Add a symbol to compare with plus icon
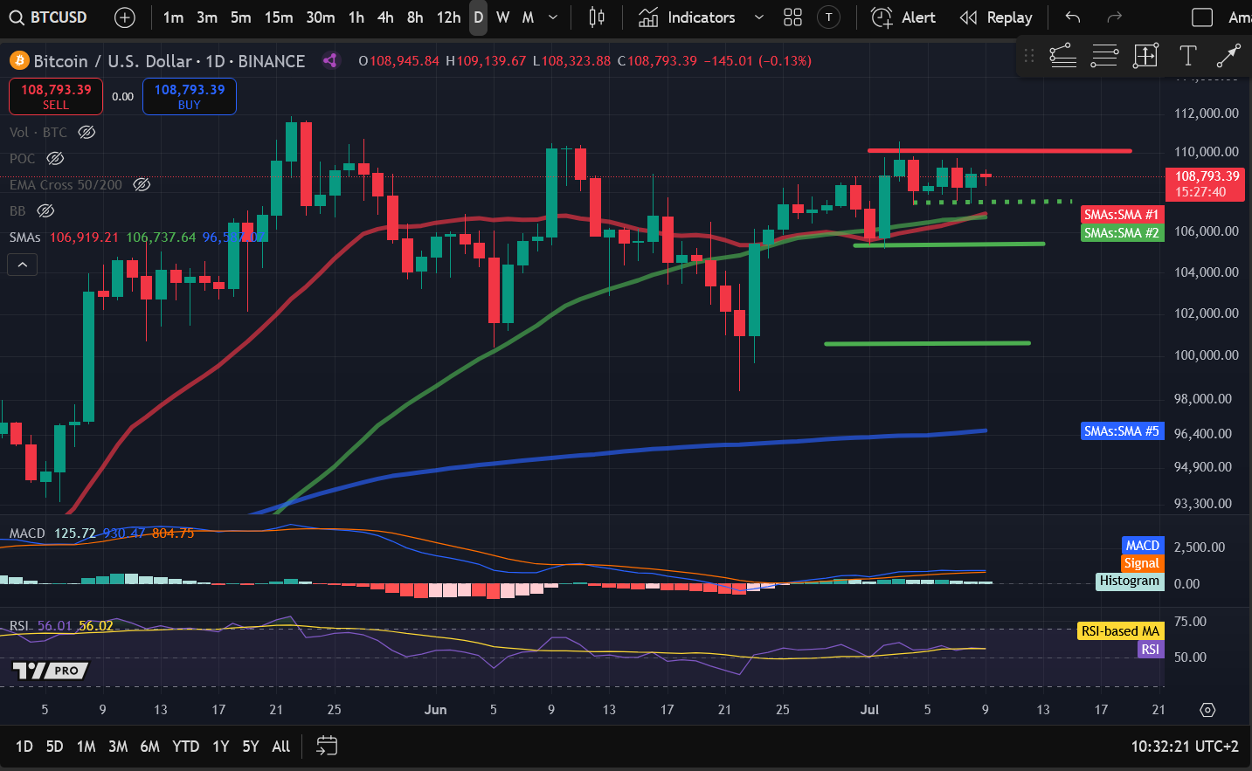This screenshot has height=771, width=1252. click(125, 17)
